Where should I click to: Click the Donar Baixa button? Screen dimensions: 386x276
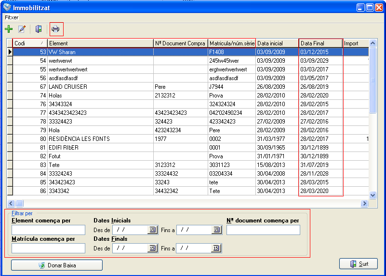(57, 265)
